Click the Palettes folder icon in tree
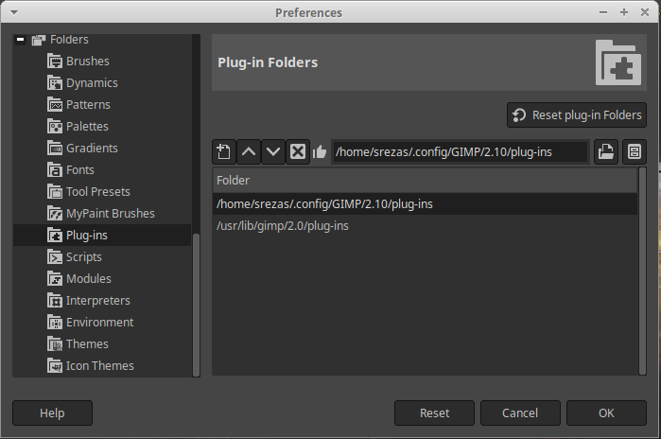This screenshot has width=661, height=439. click(x=55, y=126)
